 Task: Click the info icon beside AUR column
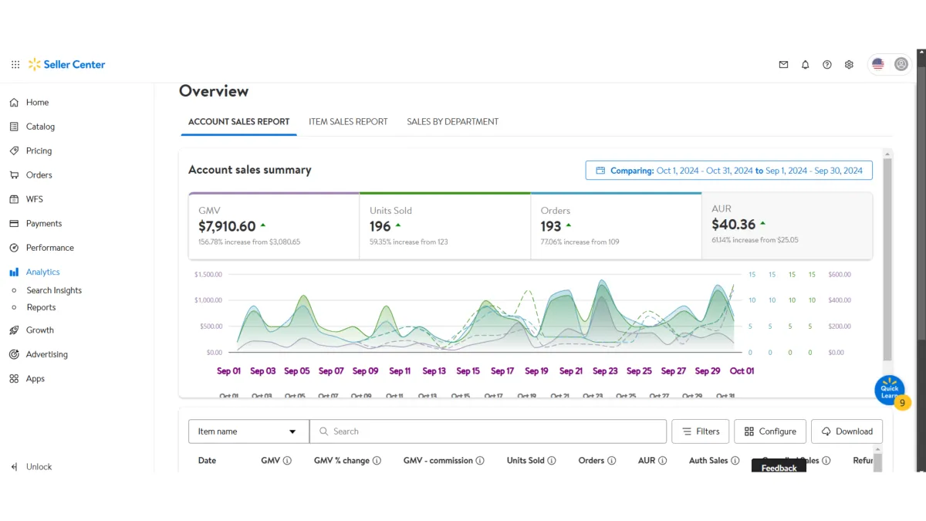pos(662,461)
